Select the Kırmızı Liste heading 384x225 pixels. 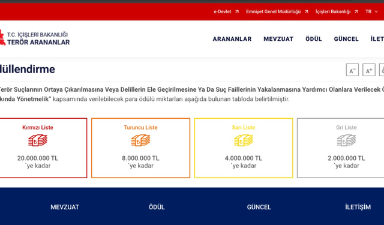[x=38, y=127]
